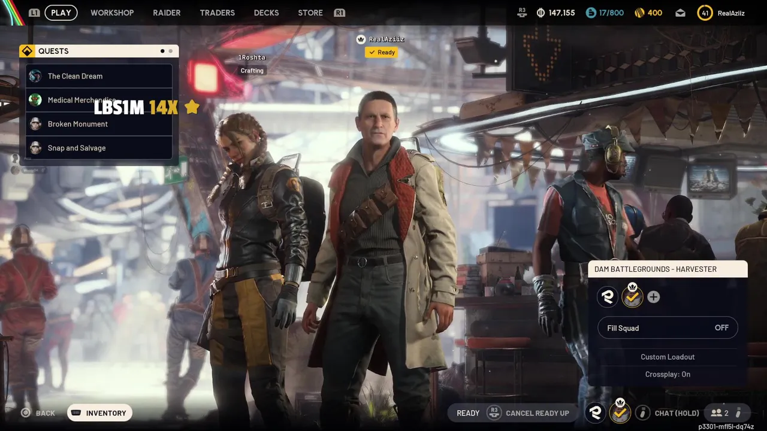This screenshot has height=431, width=767.
Task: Click the gold checkmark ready avatar in panel
Action: pyautogui.click(x=632, y=297)
